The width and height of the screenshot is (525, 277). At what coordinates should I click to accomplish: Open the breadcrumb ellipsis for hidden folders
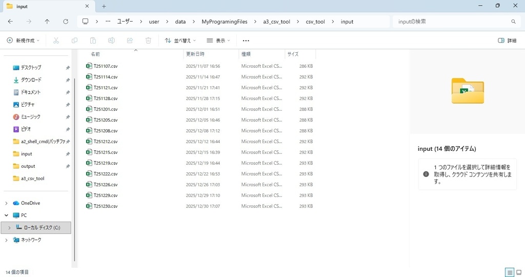pos(108,22)
